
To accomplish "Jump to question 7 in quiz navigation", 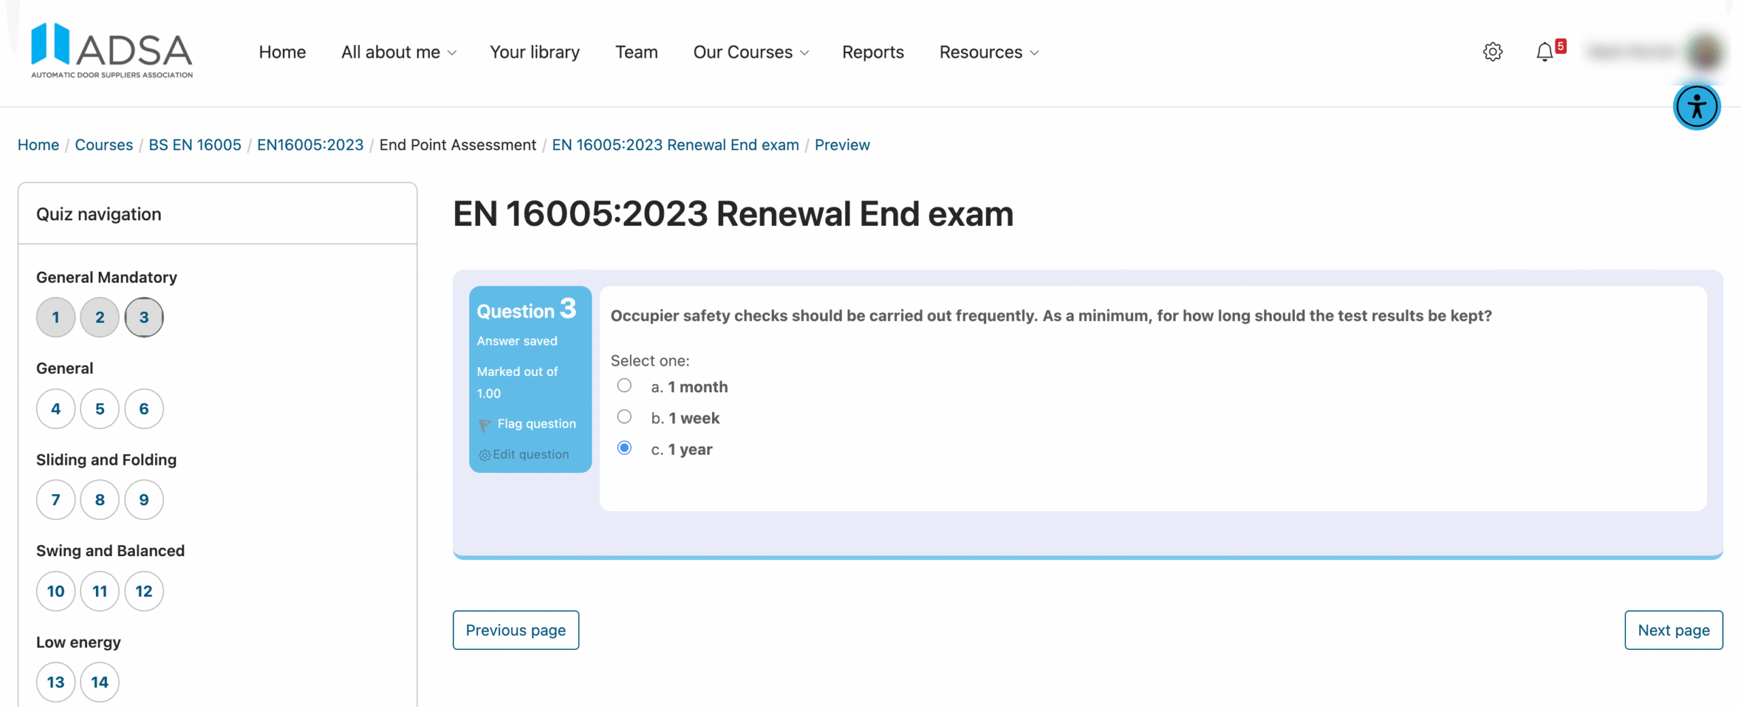I will coord(55,500).
